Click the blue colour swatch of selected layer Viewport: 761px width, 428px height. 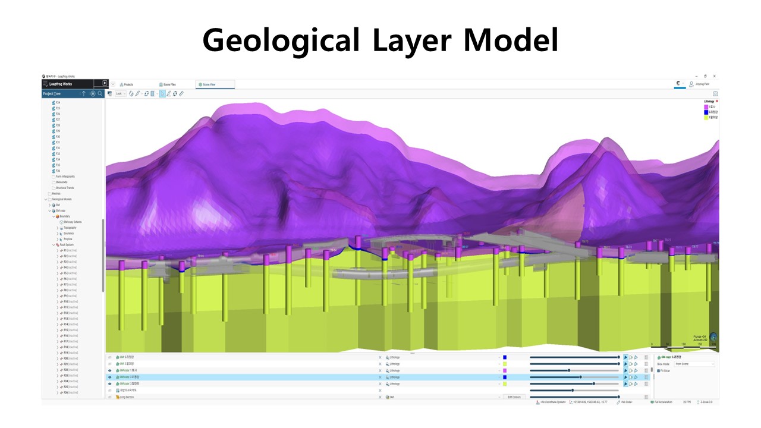click(x=505, y=377)
